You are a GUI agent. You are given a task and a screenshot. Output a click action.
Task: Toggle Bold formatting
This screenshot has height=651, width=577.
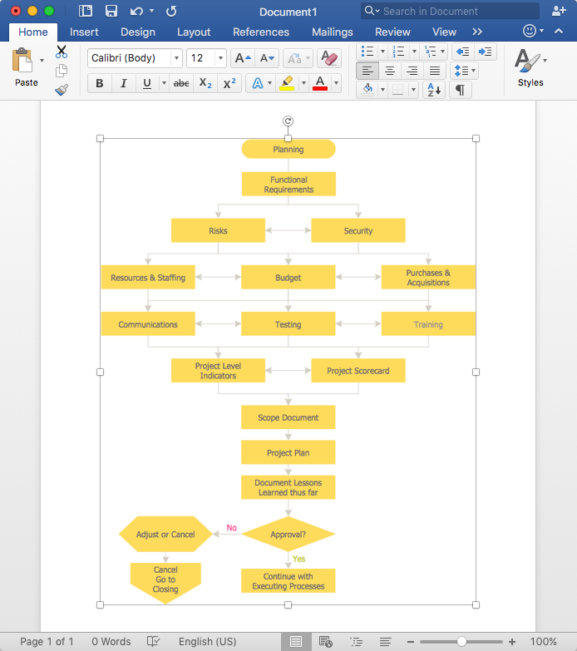[100, 83]
